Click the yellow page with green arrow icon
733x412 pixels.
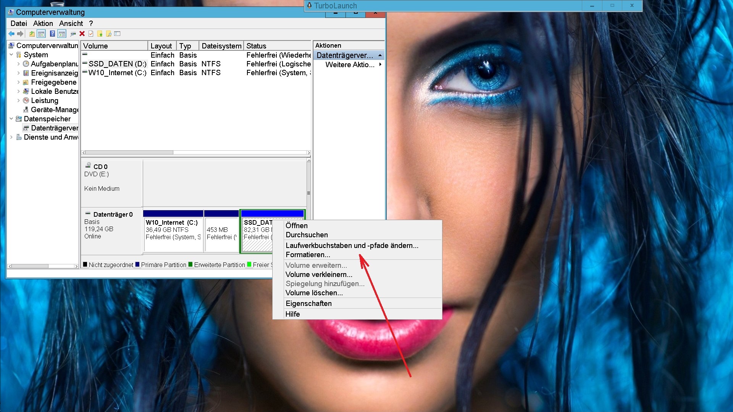100,34
